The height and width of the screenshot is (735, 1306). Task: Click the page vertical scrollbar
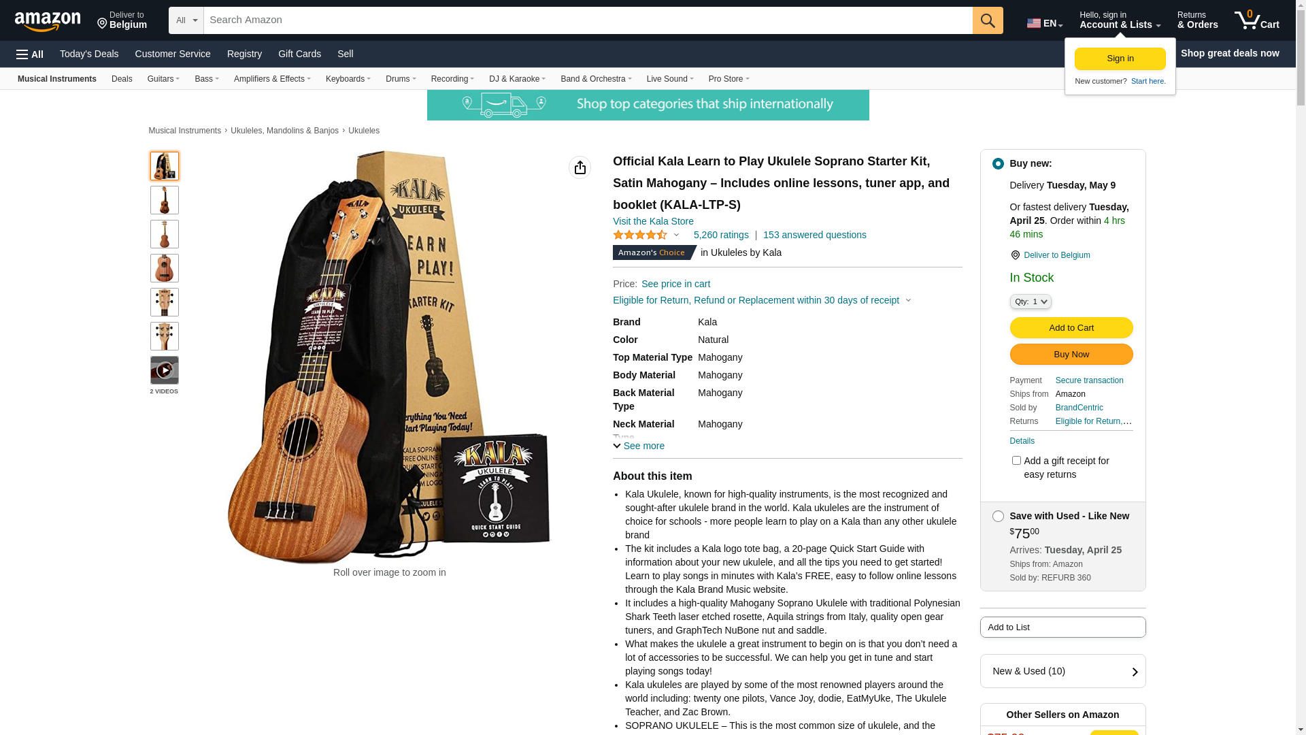[x=1301, y=367]
